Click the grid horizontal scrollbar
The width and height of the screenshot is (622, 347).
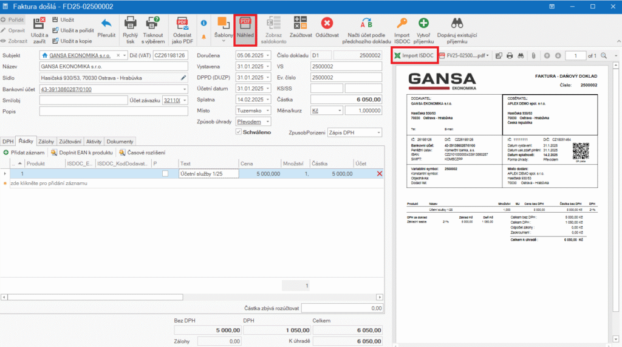(x=95, y=297)
